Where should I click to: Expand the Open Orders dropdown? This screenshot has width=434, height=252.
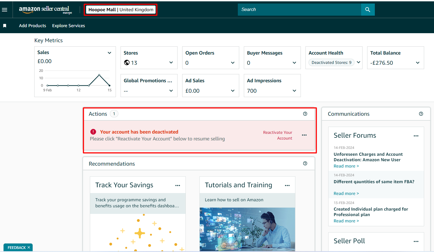[x=233, y=63]
